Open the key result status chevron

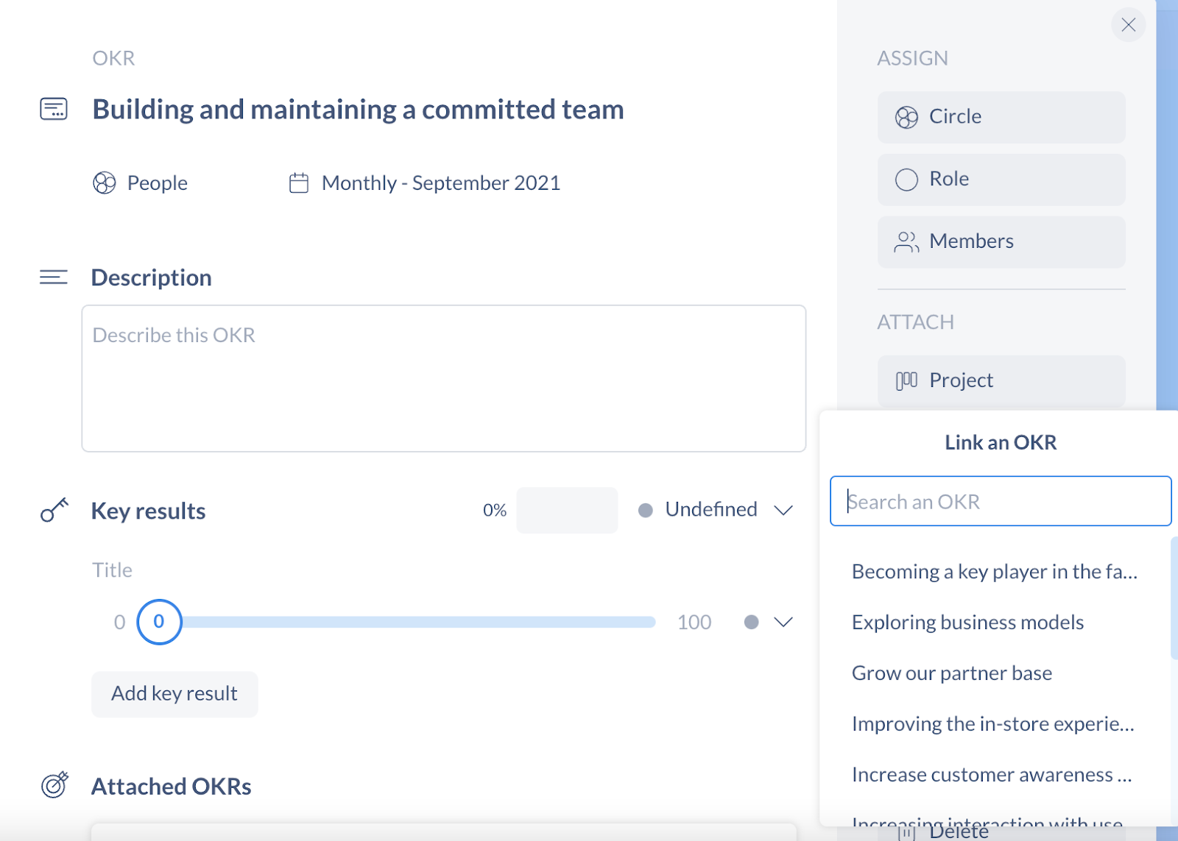[x=783, y=622]
